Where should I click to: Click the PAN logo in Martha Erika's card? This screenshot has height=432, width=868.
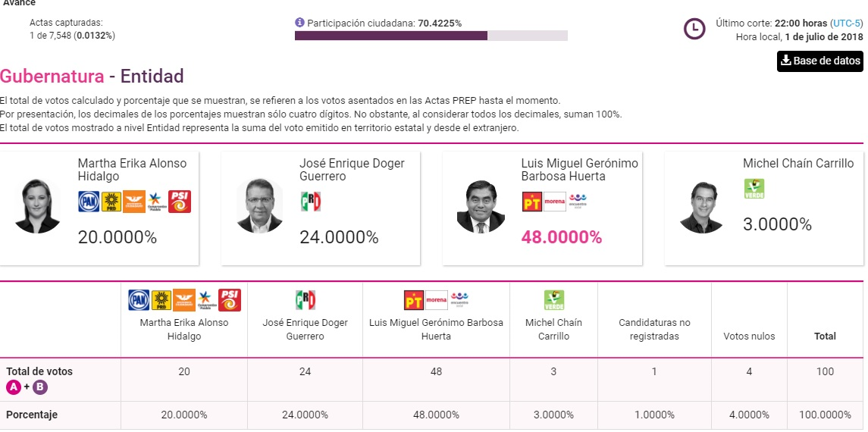[x=89, y=201]
